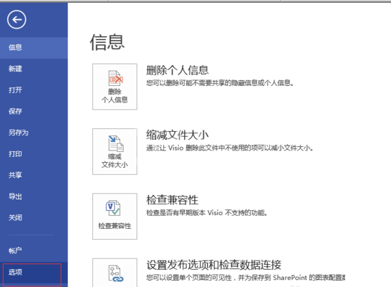The height and width of the screenshot is (287, 391).
Task: Open the 信息 tab in sidebar
Action: [x=33, y=48]
